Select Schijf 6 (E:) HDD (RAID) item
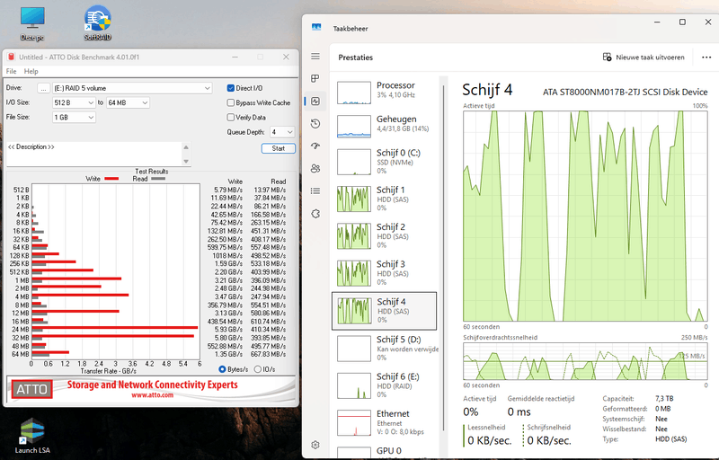The image size is (719, 460). click(x=385, y=385)
